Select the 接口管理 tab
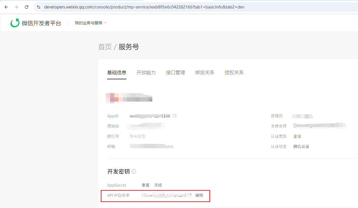The image size is (358, 208). [175, 73]
